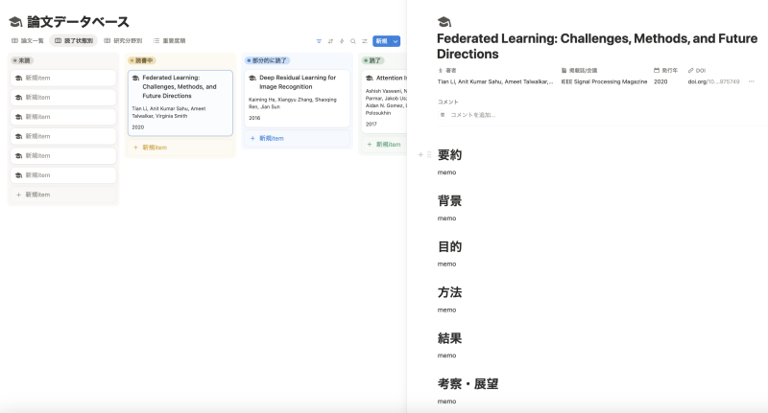Screen dimensions: 768x413
Task: Click the drag handle beside 要約 heading
Action: click(429, 154)
